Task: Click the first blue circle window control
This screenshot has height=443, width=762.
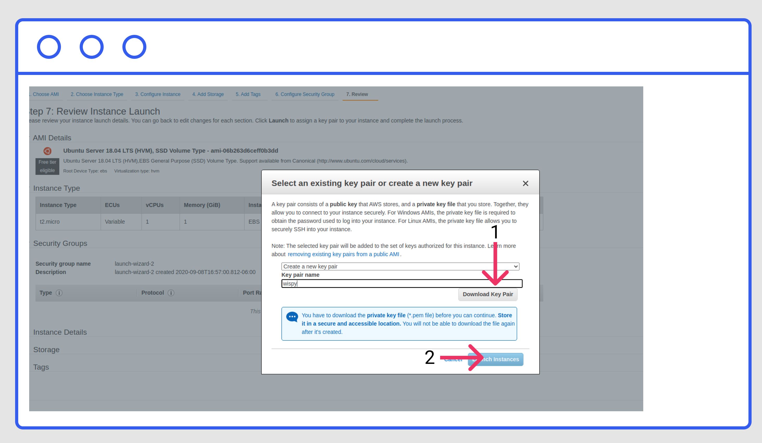Action: [49, 47]
